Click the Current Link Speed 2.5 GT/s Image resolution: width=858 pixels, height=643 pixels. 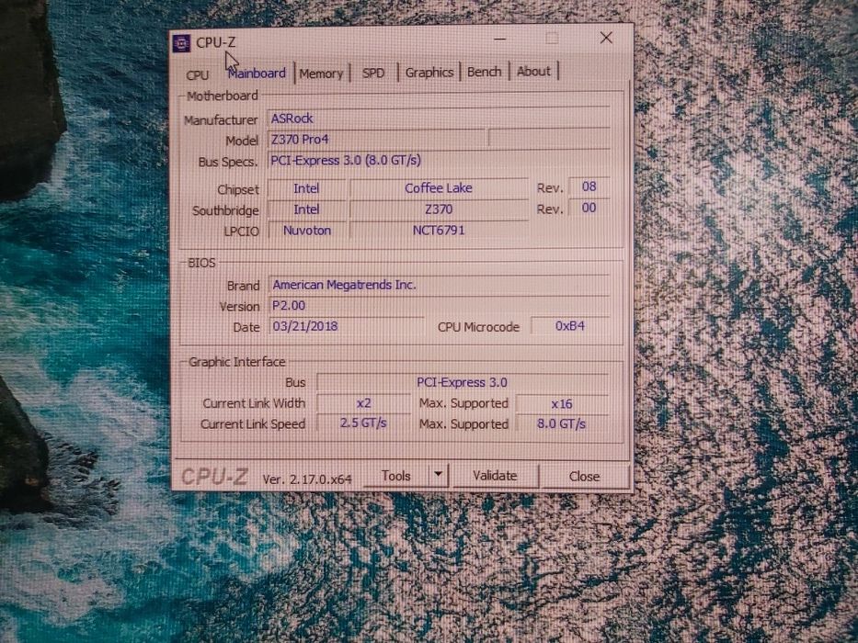tap(363, 423)
